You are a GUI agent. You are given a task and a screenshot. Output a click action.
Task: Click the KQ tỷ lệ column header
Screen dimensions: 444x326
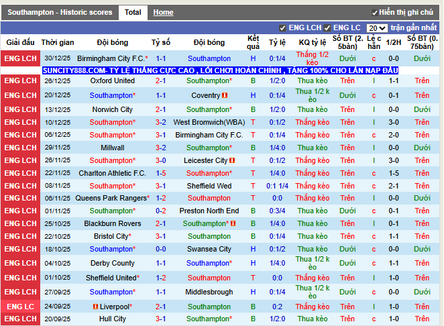pos(313,42)
